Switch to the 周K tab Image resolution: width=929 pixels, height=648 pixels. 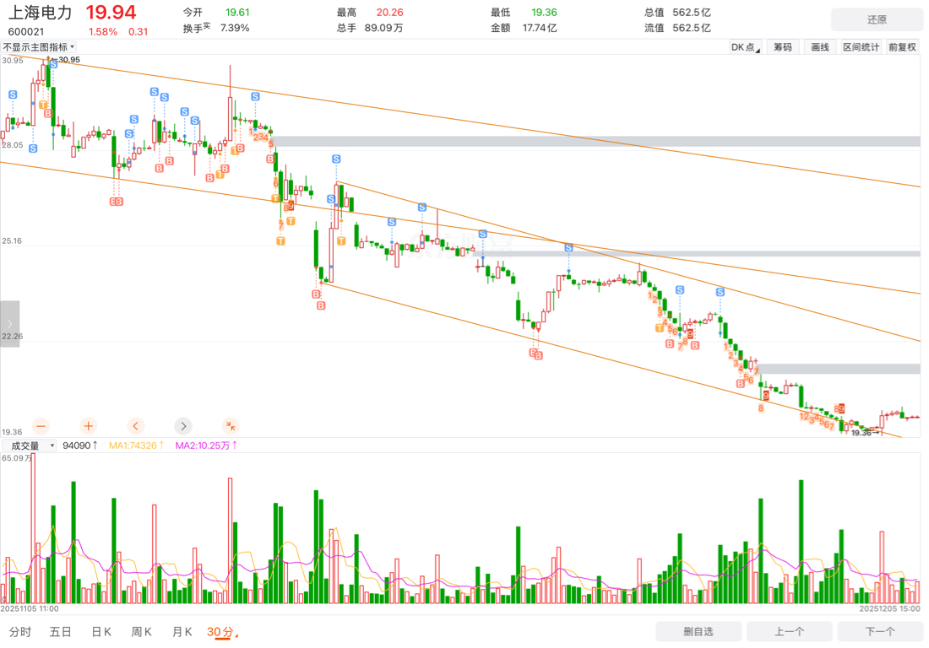(x=142, y=632)
